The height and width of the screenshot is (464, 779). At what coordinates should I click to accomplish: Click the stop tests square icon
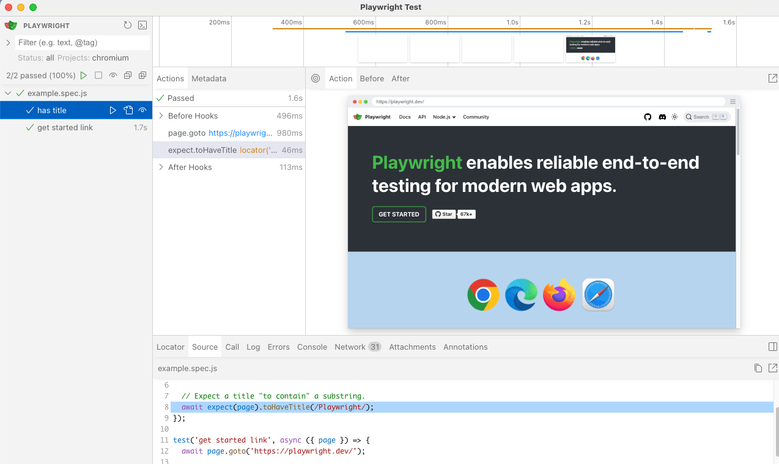[98, 76]
